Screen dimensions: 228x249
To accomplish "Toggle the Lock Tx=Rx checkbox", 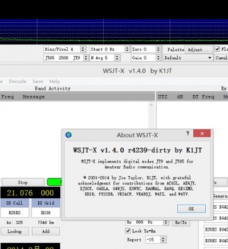I will [128, 231].
